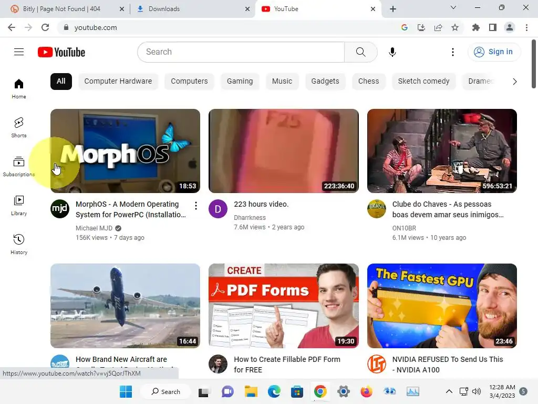The image size is (538, 404).
Task: Open YouTube settings three-dot menu
Action: [452, 52]
